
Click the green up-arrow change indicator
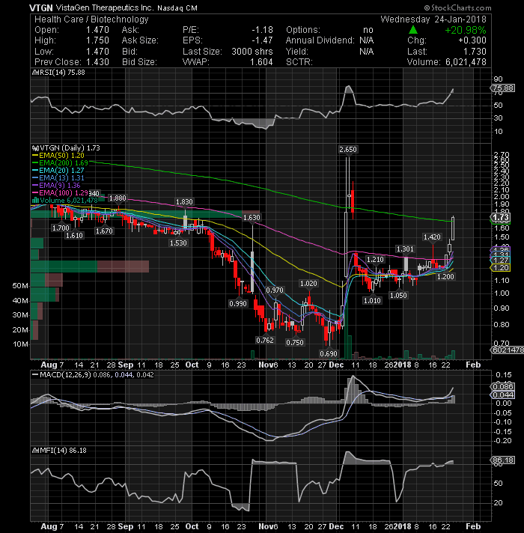click(x=413, y=30)
